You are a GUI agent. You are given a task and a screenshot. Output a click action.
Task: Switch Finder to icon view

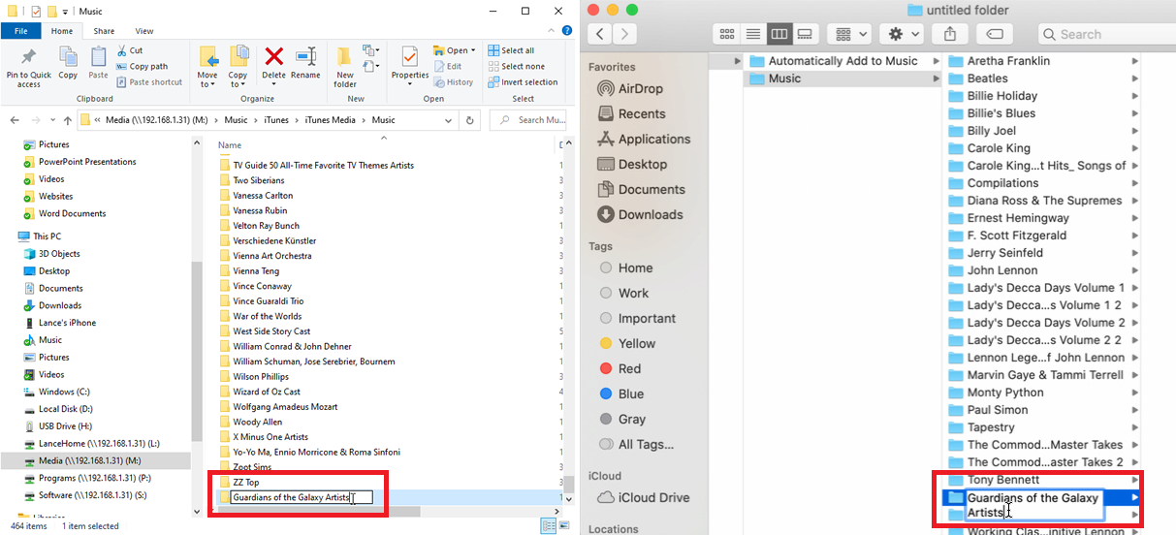[x=726, y=34]
